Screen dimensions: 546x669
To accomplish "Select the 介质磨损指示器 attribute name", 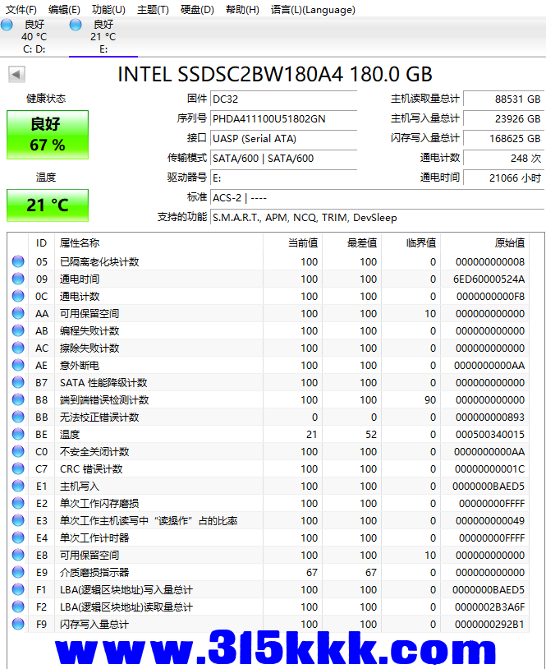I will pyautogui.click(x=94, y=573).
